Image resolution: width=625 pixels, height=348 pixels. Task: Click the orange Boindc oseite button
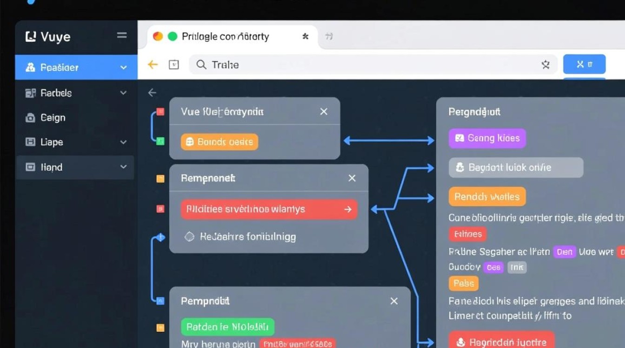(x=219, y=142)
